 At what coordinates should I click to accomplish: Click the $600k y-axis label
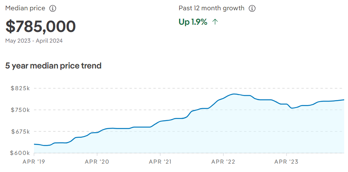[20, 153]
